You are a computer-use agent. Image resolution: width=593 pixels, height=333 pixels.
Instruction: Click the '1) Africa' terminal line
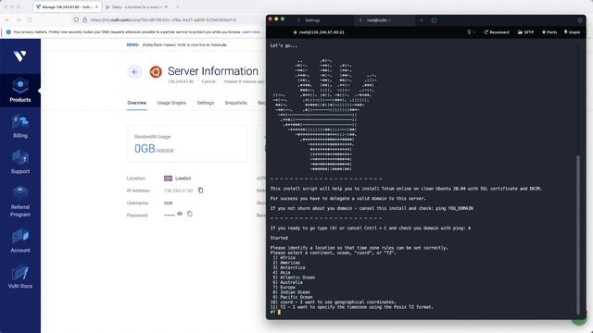284,257
